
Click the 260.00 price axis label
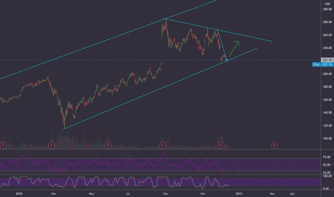coord(328,35)
